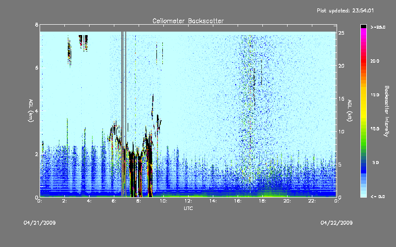This screenshot has width=396, height=247.
Task: Click the 'Ceilometer Backscatter' plot title
Action: pos(188,21)
